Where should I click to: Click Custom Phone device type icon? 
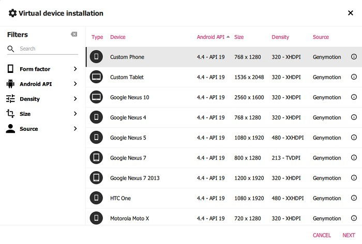(96, 56)
